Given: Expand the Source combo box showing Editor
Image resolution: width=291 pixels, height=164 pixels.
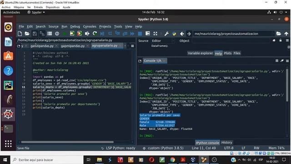Looking at the screenshot, I should coord(163,41).
